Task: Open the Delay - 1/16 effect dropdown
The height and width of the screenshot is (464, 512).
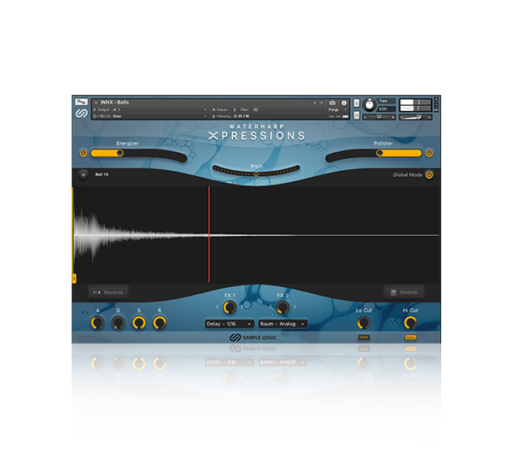Action: click(x=230, y=324)
